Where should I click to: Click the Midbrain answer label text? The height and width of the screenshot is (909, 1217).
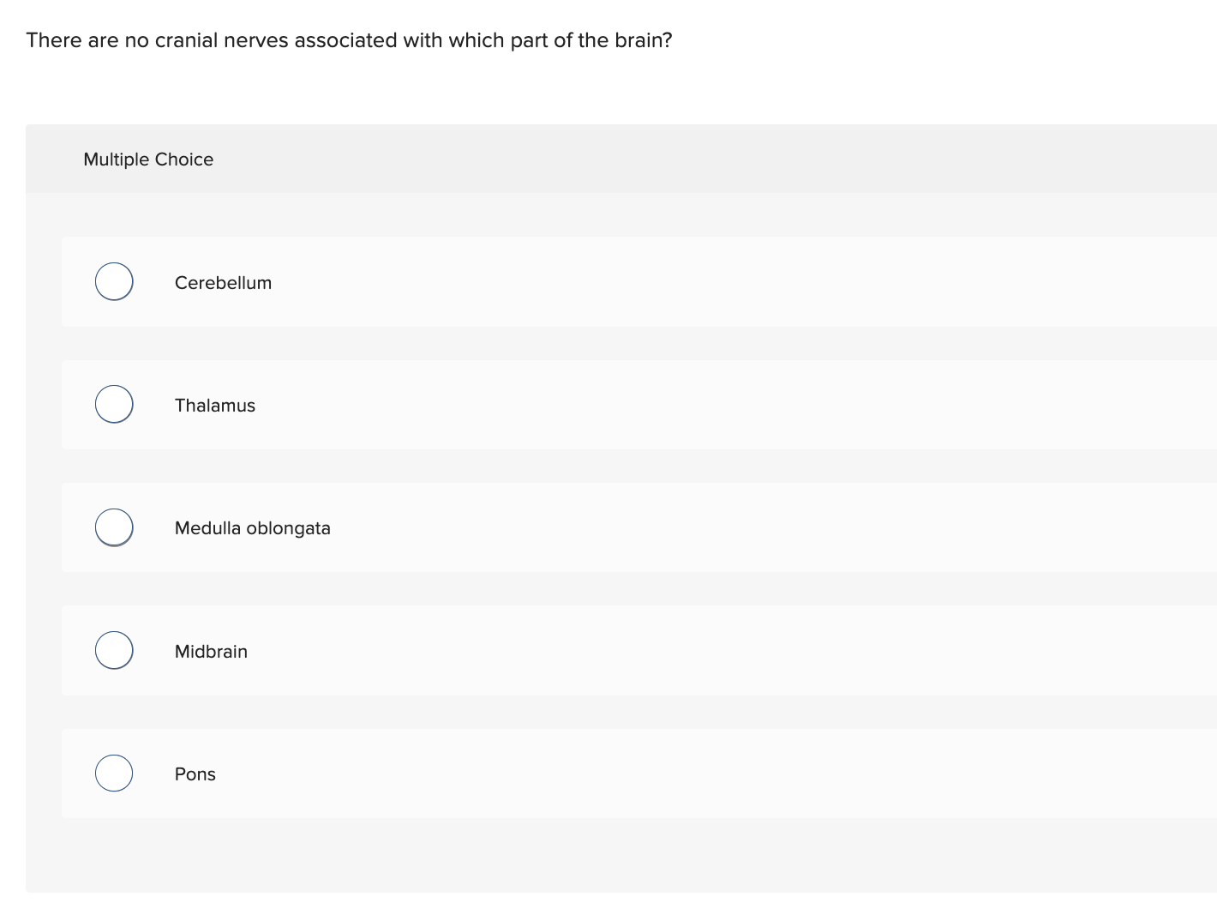(x=211, y=651)
